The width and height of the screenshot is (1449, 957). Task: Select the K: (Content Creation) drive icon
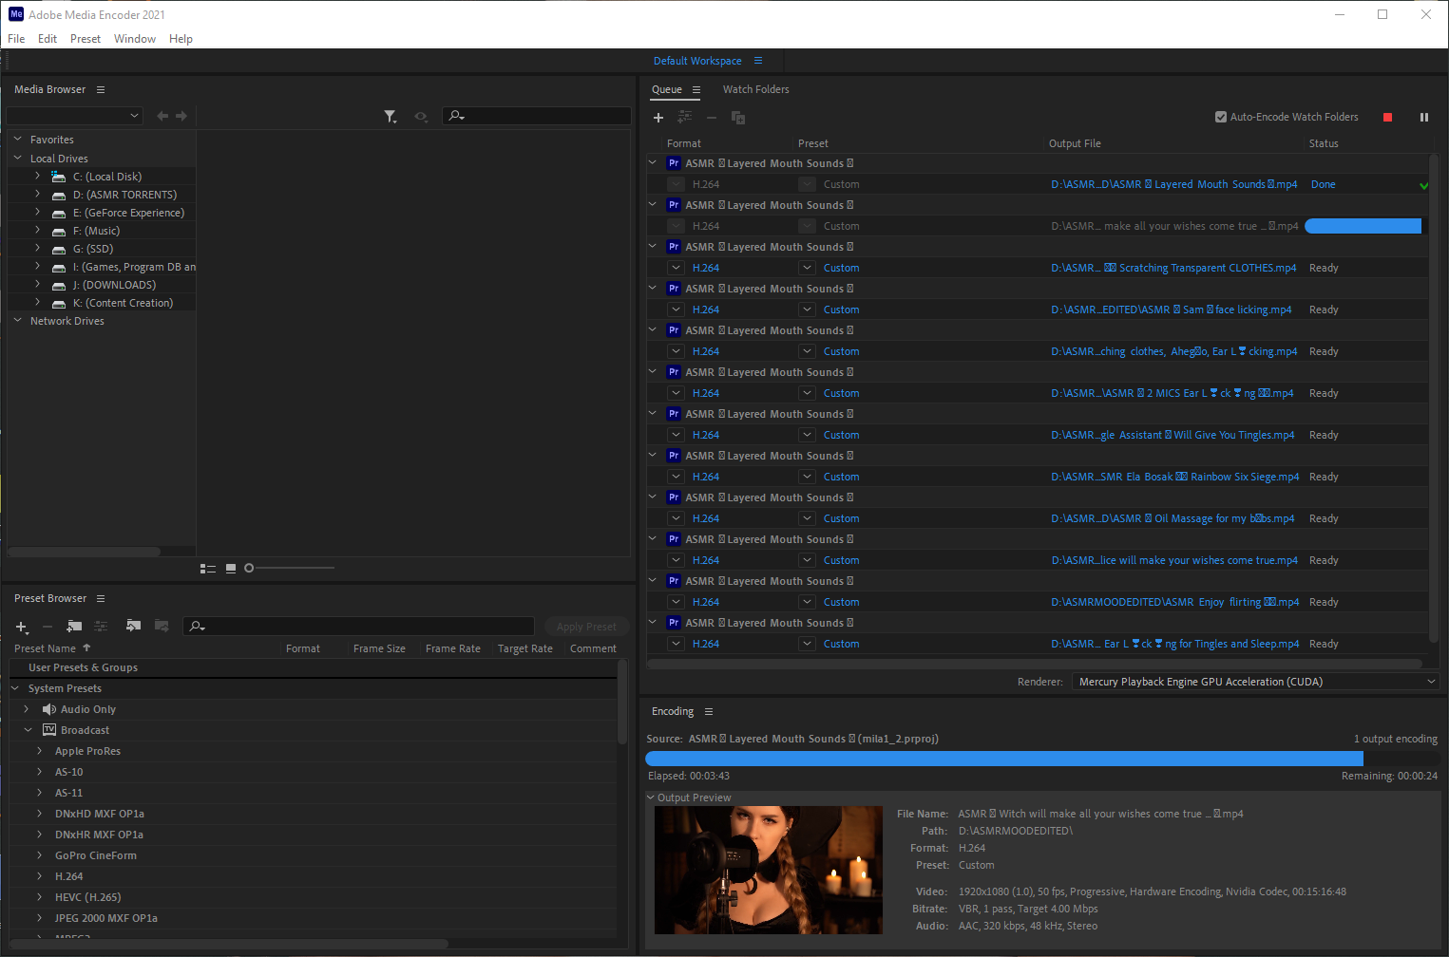coord(59,304)
